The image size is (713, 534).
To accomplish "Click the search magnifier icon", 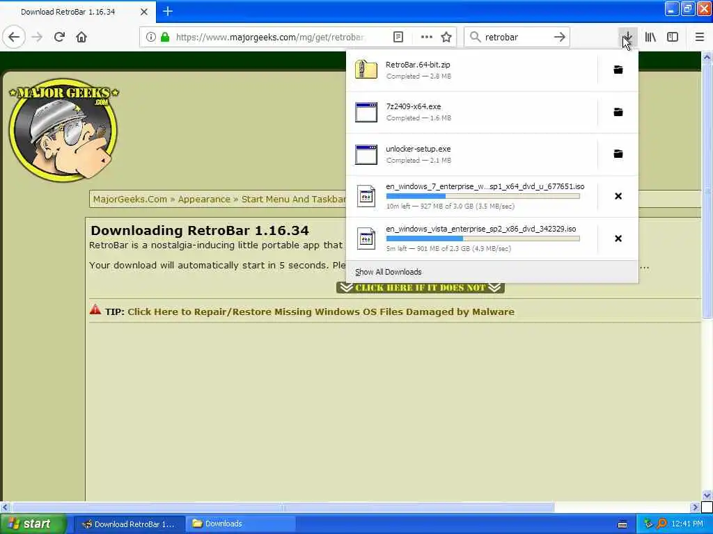I will click(475, 37).
